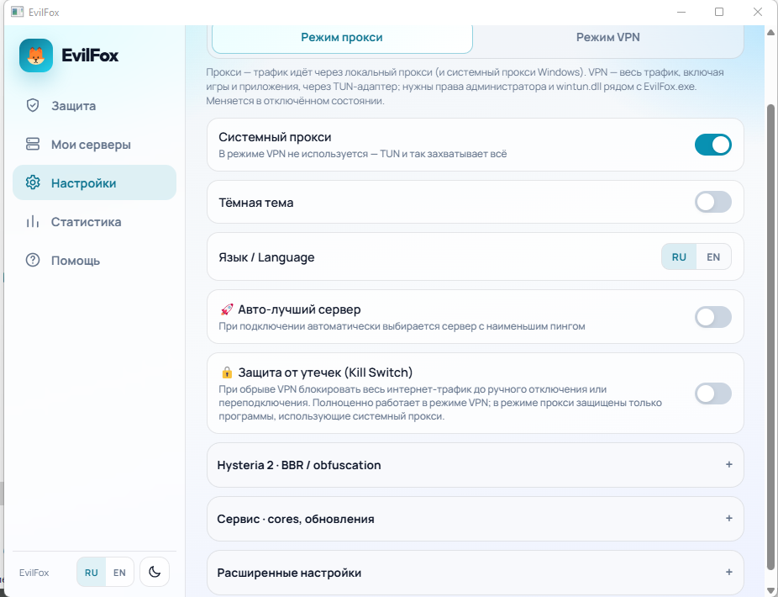Click the question mark icon next to Помощь
The image size is (778, 597).
pyautogui.click(x=33, y=261)
